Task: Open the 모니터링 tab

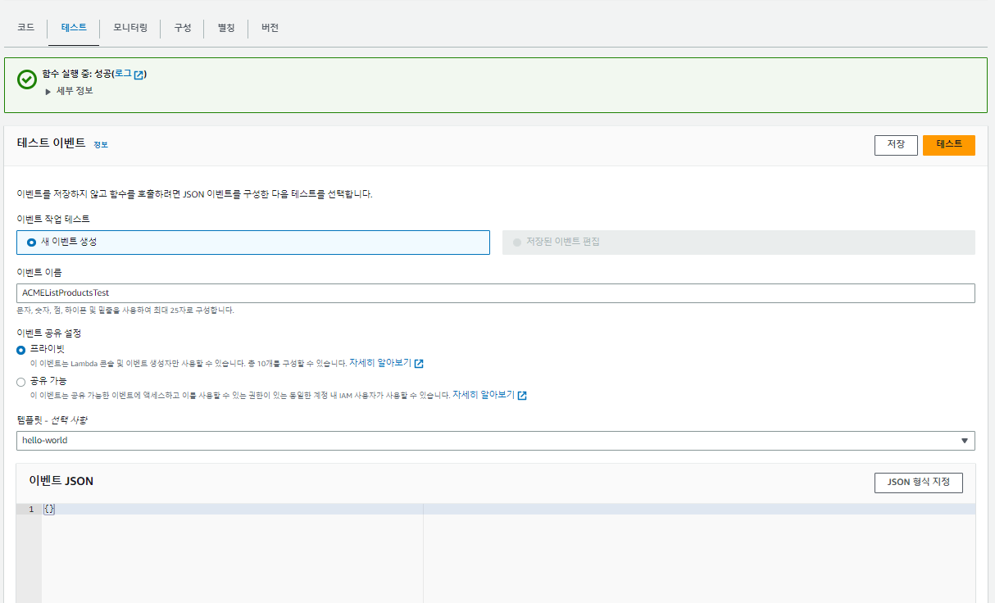Action: (x=130, y=27)
